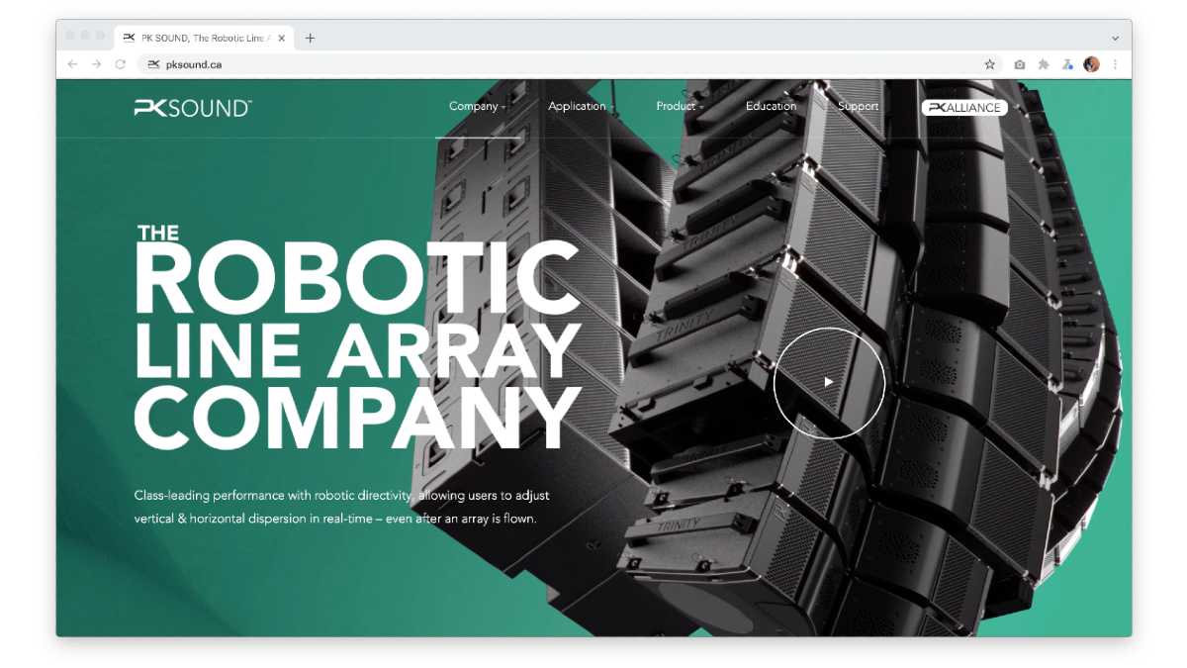
Task: Open the Education page
Action: [x=771, y=106]
